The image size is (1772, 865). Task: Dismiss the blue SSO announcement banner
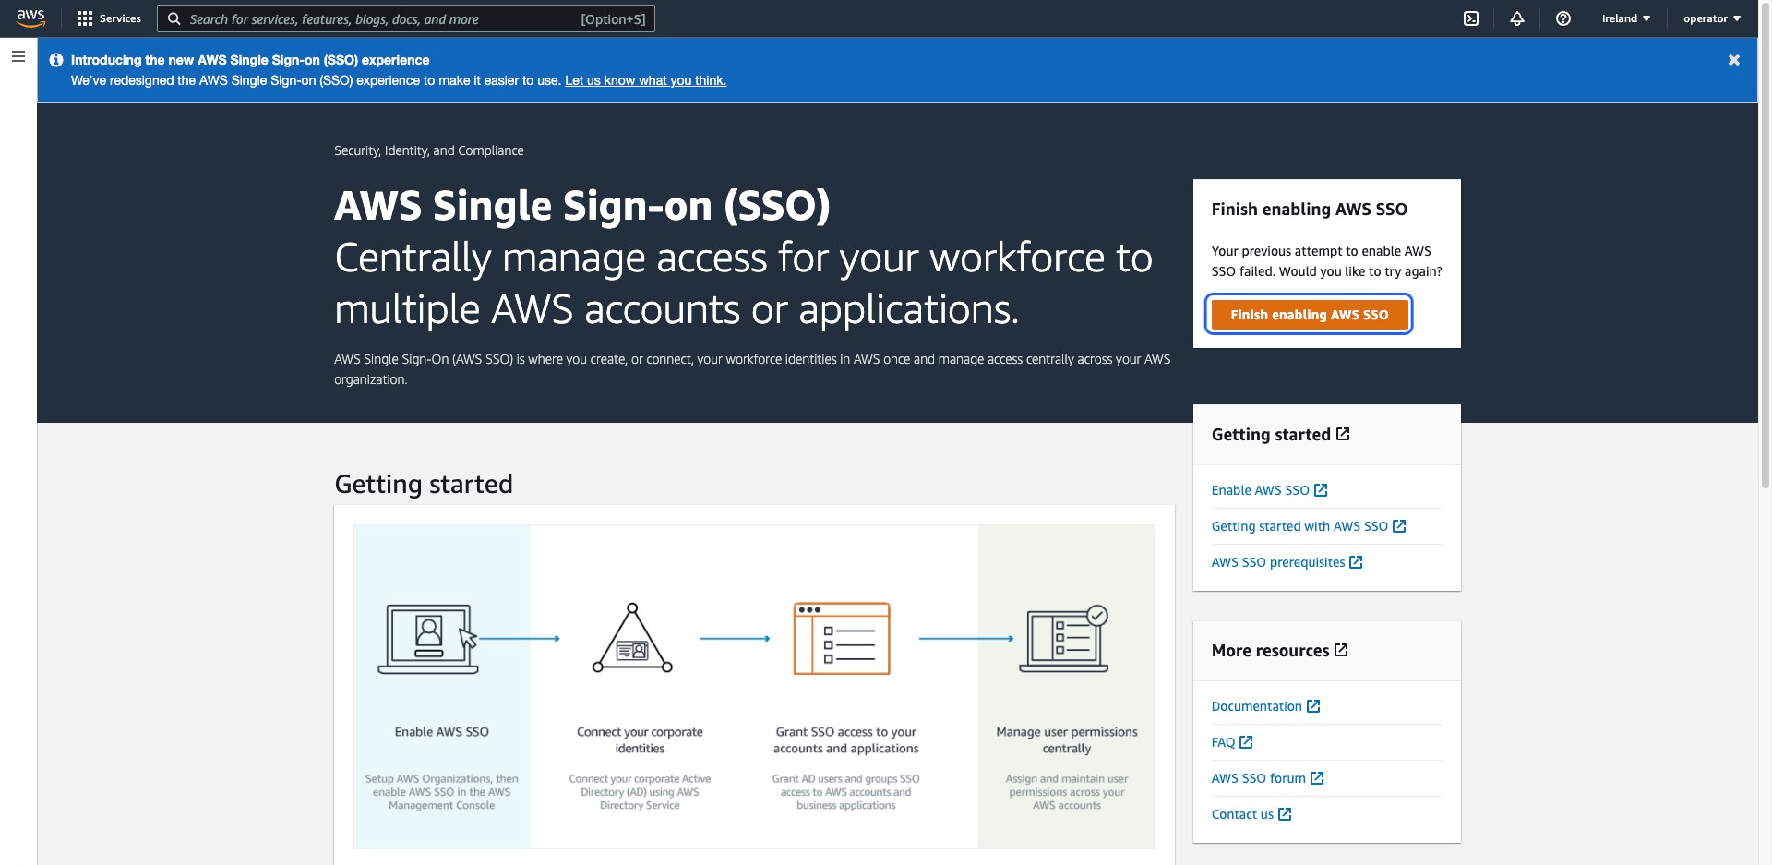[x=1734, y=60]
